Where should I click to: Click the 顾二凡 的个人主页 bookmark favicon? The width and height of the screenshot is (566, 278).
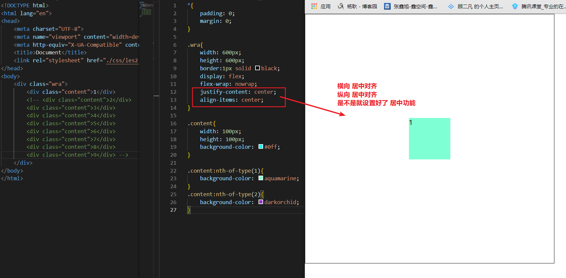pos(451,6)
